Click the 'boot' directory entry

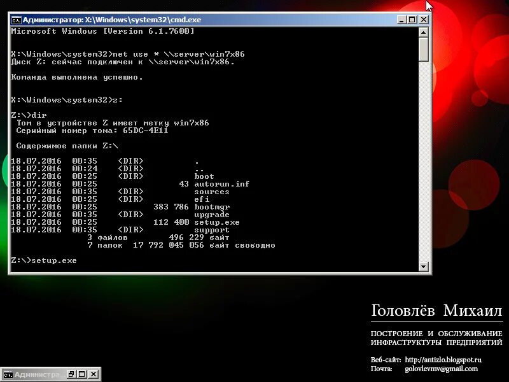click(204, 176)
